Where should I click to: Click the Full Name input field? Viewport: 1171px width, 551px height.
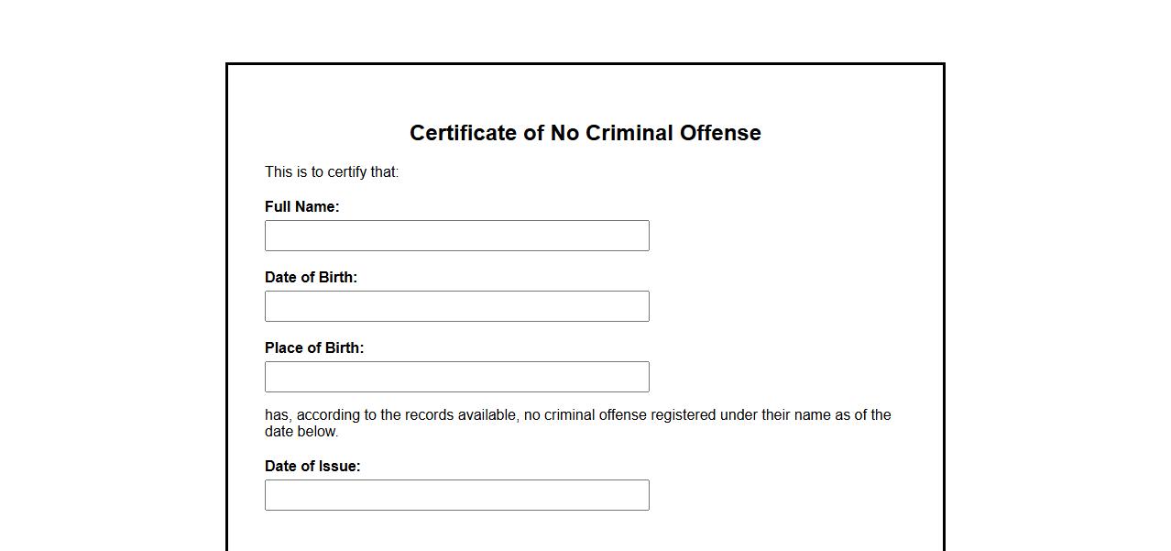(x=456, y=236)
